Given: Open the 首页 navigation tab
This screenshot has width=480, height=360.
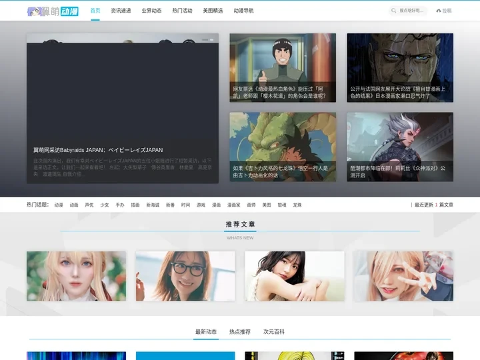Looking at the screenshot, I should point(95,11).
